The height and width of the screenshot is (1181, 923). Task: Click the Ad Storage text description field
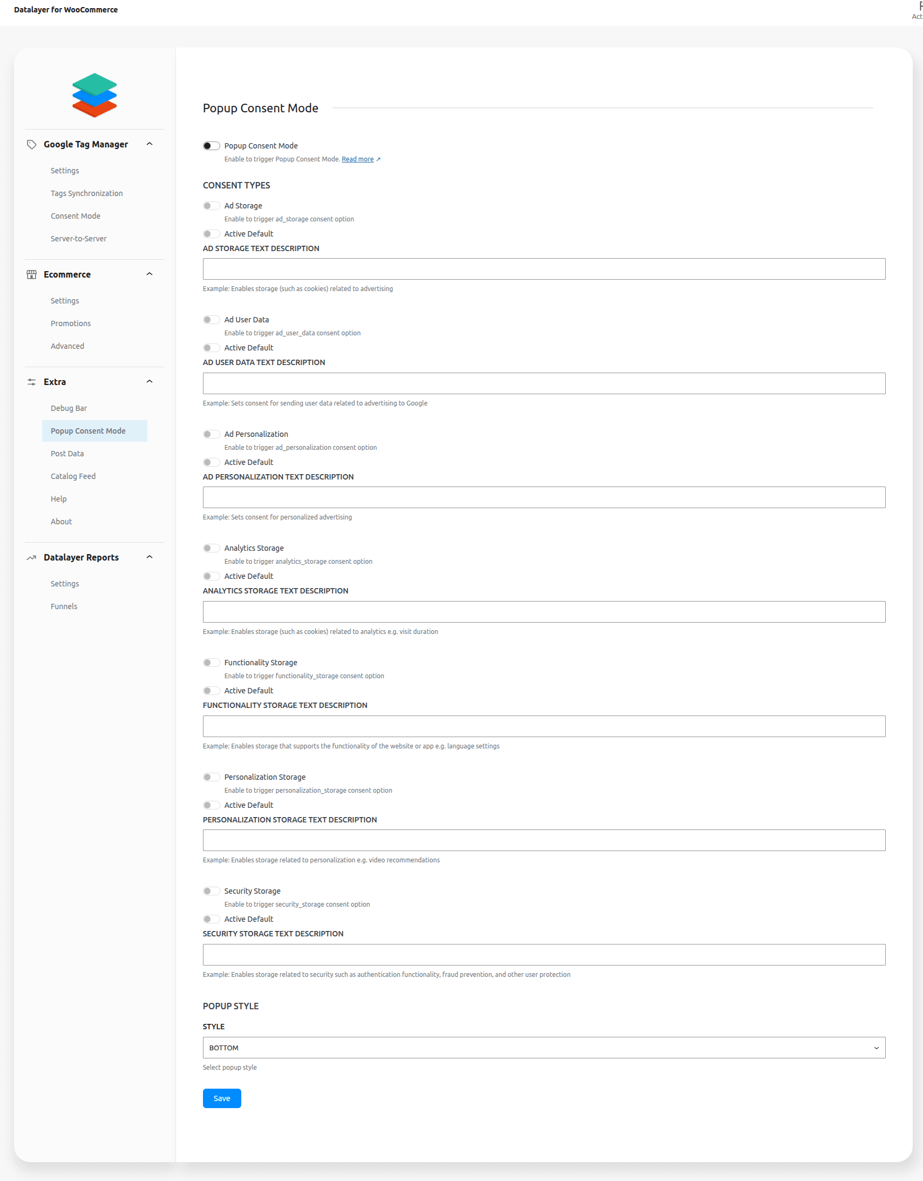coord(544,269)
